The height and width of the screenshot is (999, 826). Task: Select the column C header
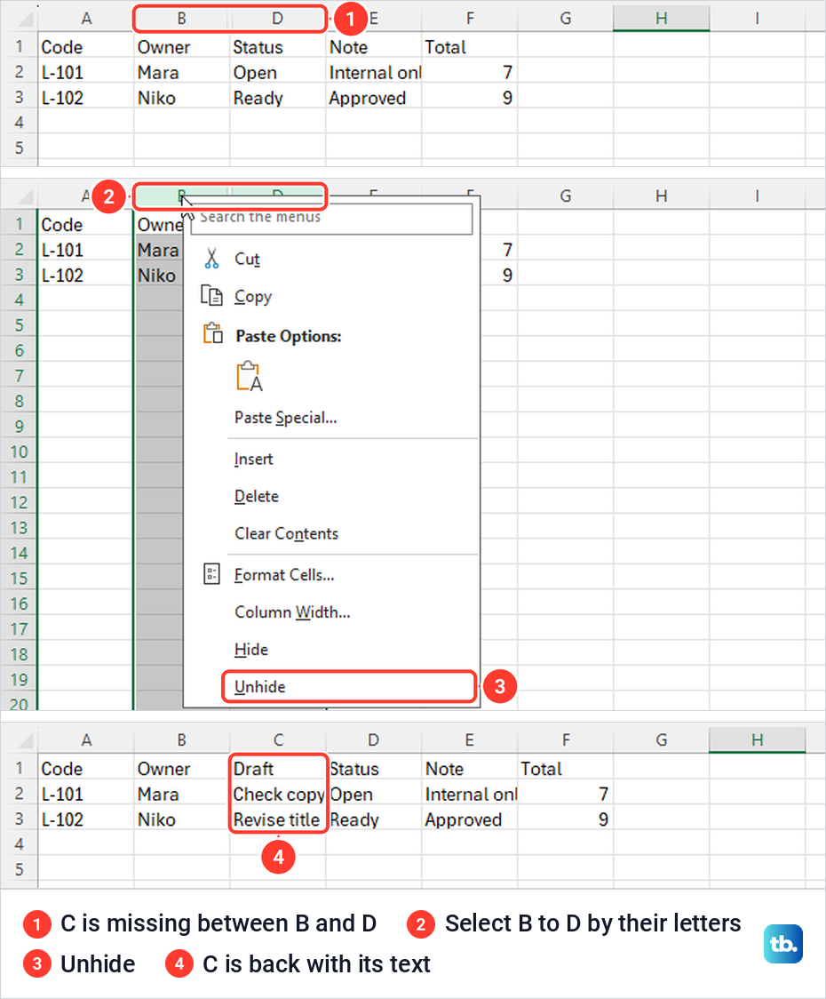coord(278,739)
